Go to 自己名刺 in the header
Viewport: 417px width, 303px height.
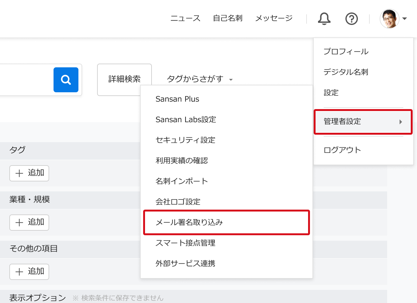[x=227, y=18]
